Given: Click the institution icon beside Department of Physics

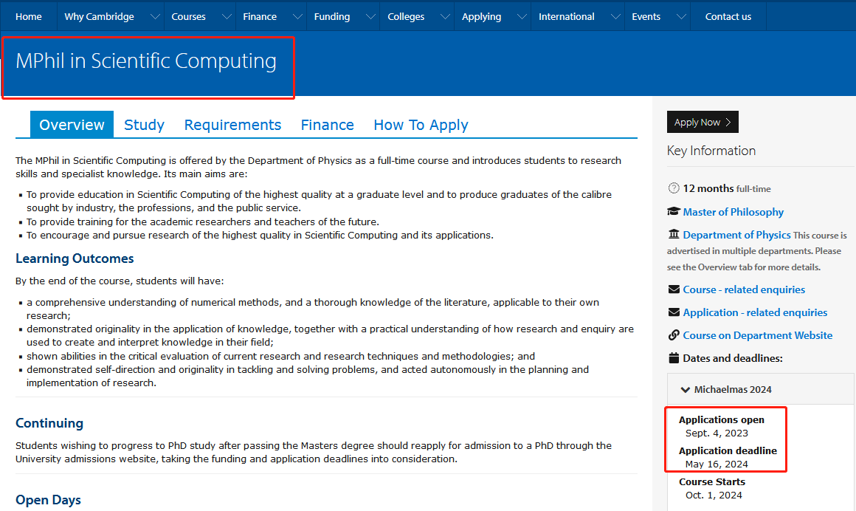Looking at the screenshot, I should click(673, 235).
